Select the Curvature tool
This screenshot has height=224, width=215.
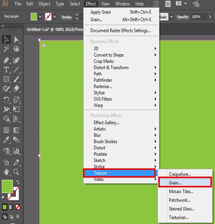coord(16,60)
